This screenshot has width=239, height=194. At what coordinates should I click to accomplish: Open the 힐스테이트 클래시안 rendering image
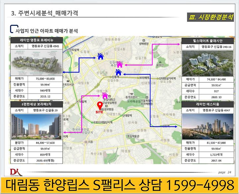[x=207, y=63]
